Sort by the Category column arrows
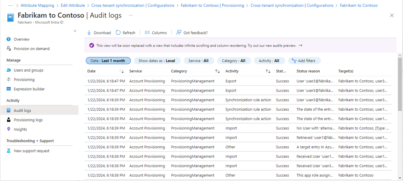 tap(218, 71)
